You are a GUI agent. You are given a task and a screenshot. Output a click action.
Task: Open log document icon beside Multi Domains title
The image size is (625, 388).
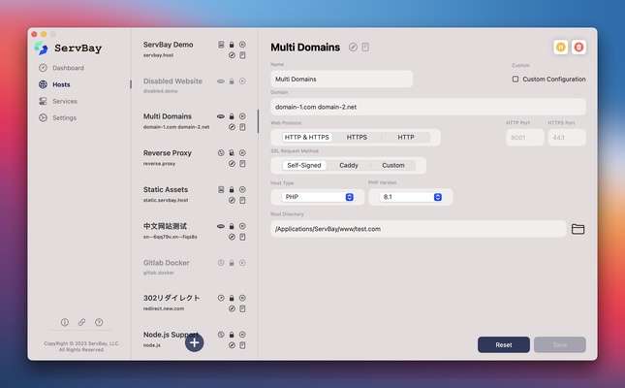(365, 48)
